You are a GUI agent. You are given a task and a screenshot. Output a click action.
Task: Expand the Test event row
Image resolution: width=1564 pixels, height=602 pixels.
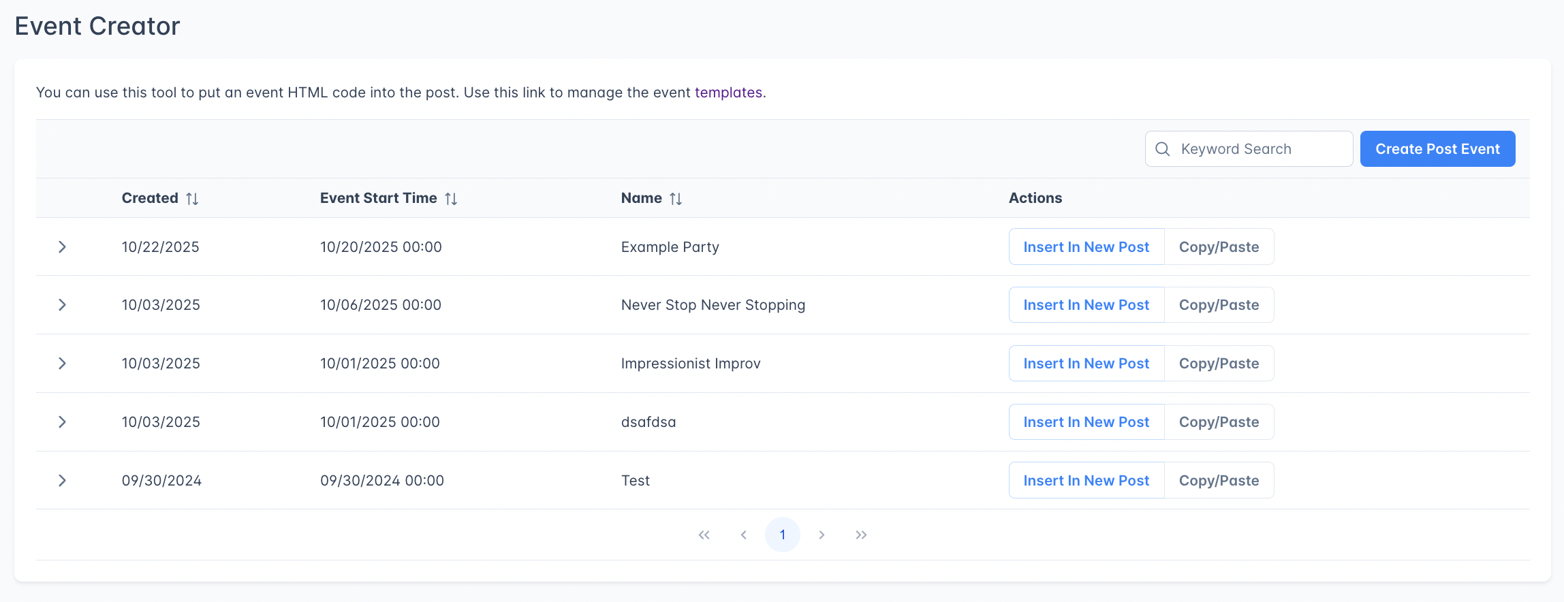click(62, 481)
